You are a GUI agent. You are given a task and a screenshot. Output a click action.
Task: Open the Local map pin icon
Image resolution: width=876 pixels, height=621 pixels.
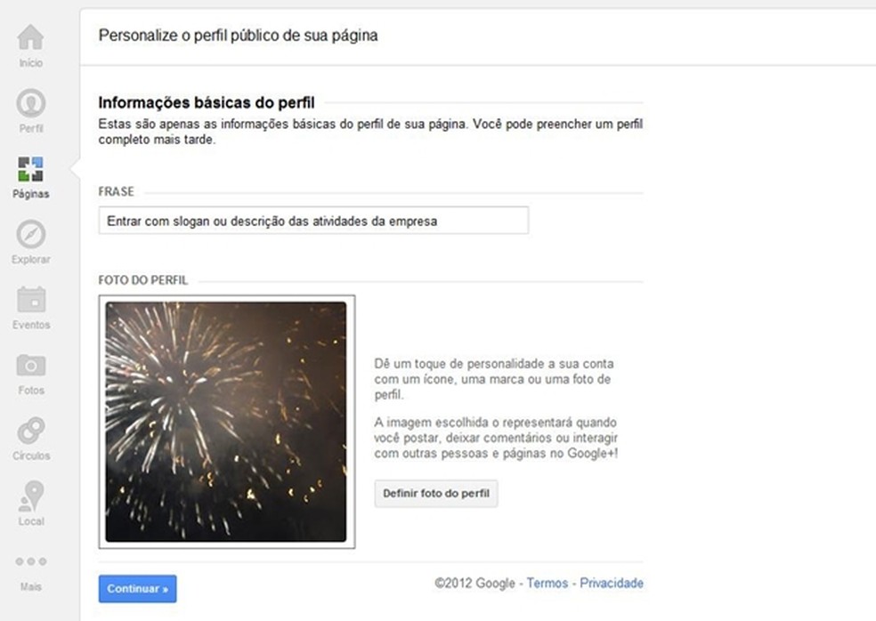31,496
